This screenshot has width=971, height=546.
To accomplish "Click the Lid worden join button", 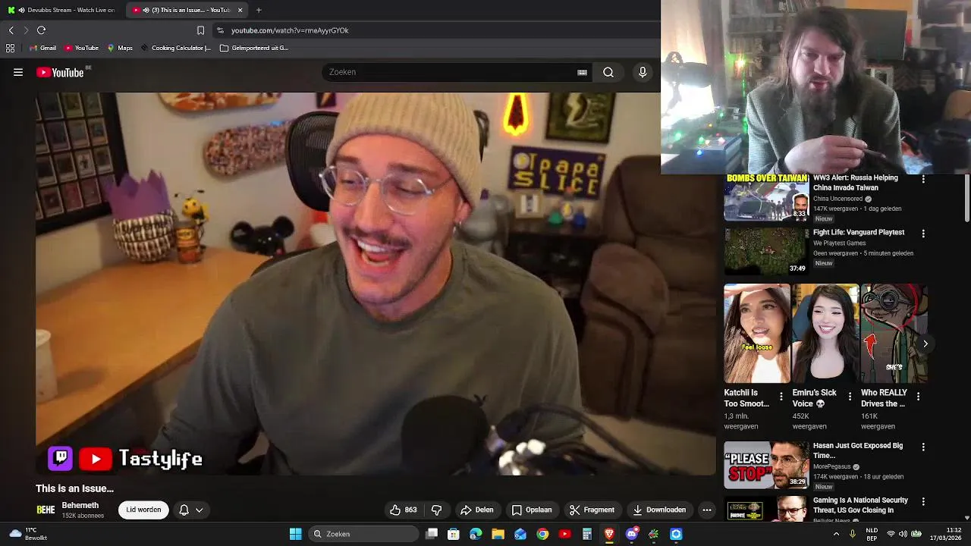I will point(143,510).
